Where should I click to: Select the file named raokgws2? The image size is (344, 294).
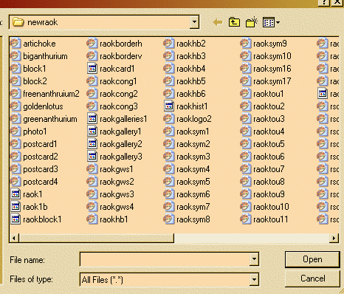tap(117, 182)
